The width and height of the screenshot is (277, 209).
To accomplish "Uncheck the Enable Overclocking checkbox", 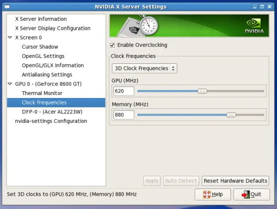I will 112,45.
